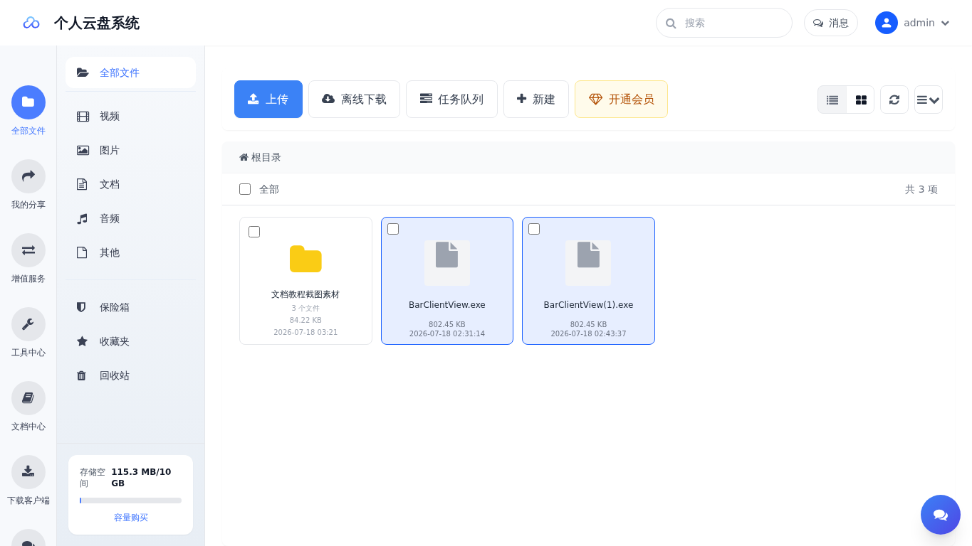Click the magnifier icon in search box
The image size is (972, 546).
pyautogui.click(x=671, y=23)
